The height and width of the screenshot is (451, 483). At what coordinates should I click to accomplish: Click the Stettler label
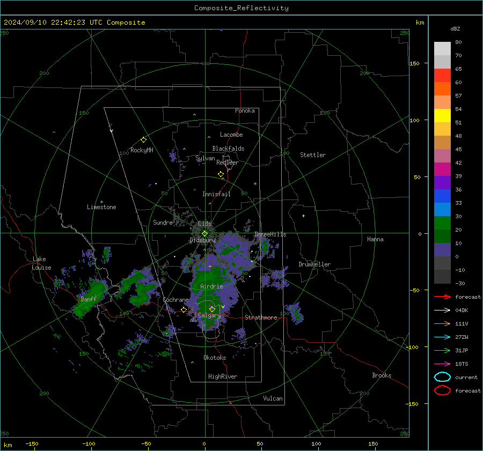(x=313, y=155)
